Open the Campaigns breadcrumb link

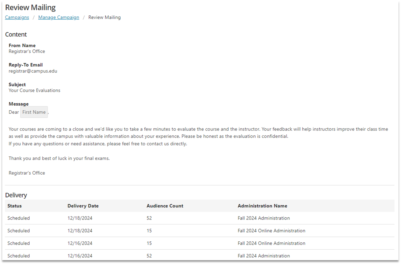[x=17, y=17]
